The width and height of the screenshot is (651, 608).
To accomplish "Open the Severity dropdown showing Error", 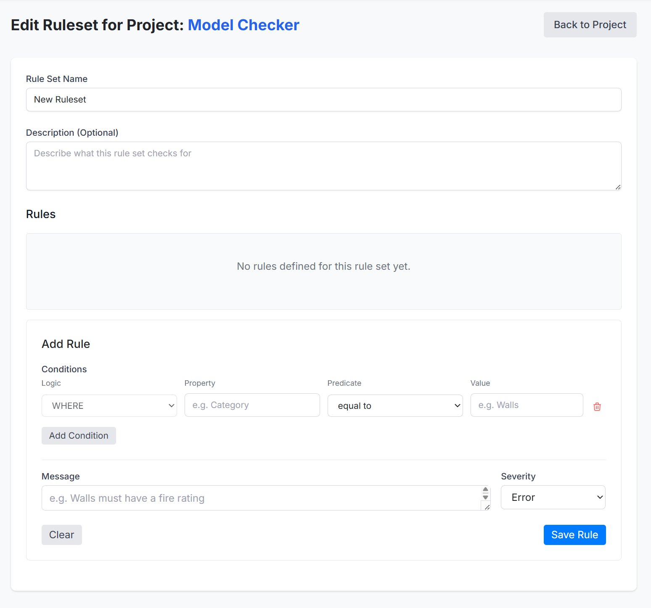I will 553,497.
